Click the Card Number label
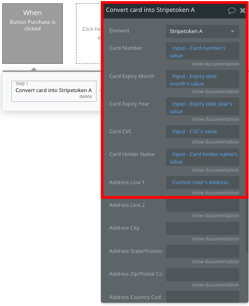The image size is (249, 306). point(126,48)
